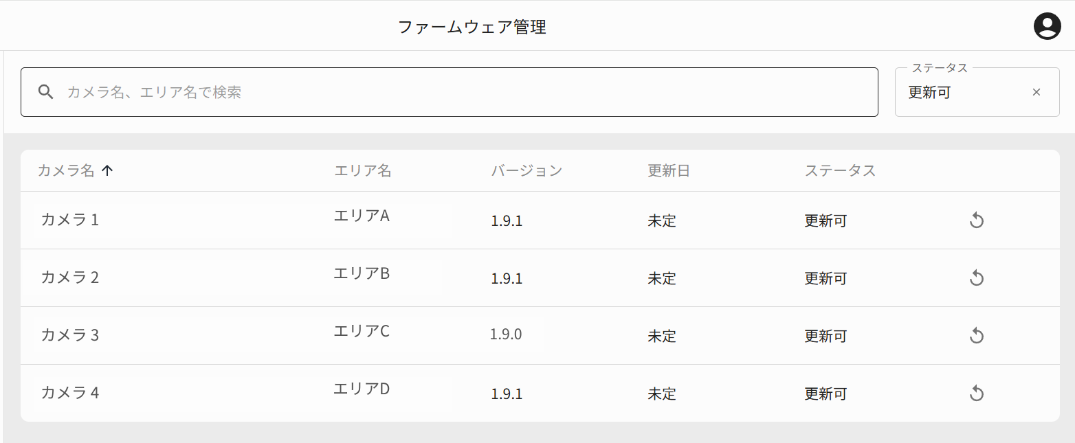Image resolution: width=1075 pixels, height=443 pixels.
Task: Clear the 更新可 status filter
Action: [x=1037, y=92]
